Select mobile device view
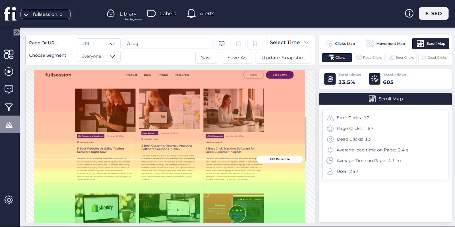Screen dimensions: 455x227 click(x=255, y=44)
